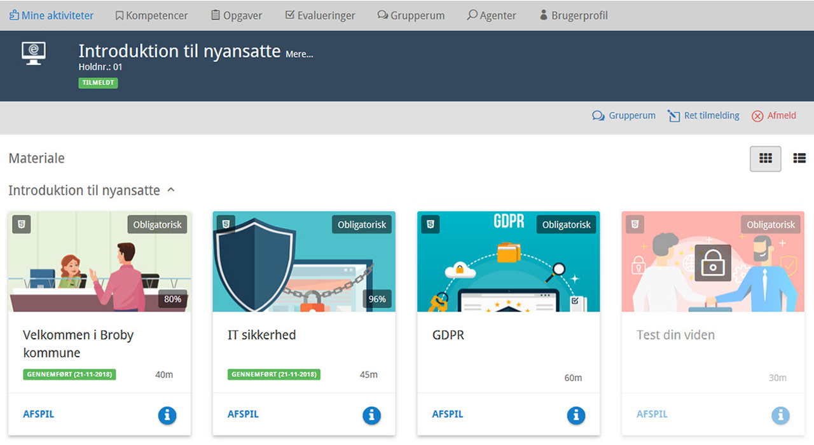Click Obligatorisk badge on Velkommen i Broby card

(157, 224)
